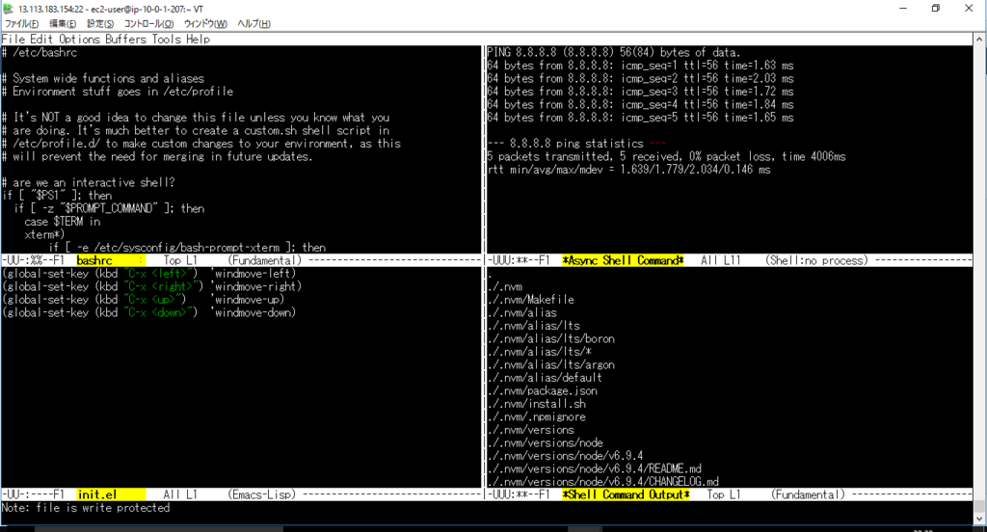Image resolution: width=987 pixels, height=532 pixels.
Task: Open Emacs Help menu
Action: pyautogui.click(x=198, y=40)
